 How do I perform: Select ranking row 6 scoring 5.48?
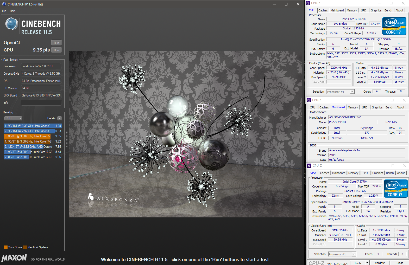coord(33,152)
